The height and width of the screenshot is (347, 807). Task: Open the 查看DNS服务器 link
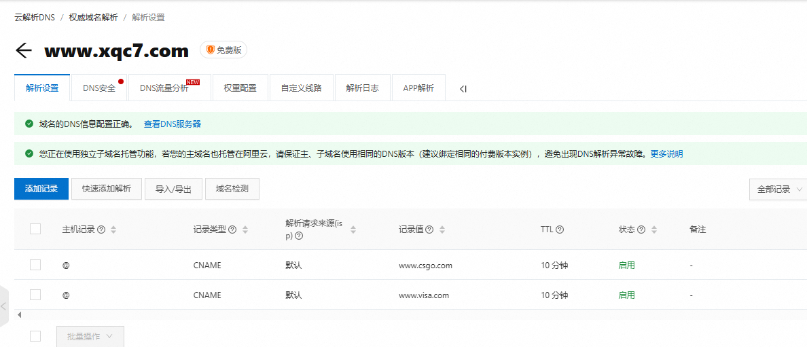tap(172, 124)
